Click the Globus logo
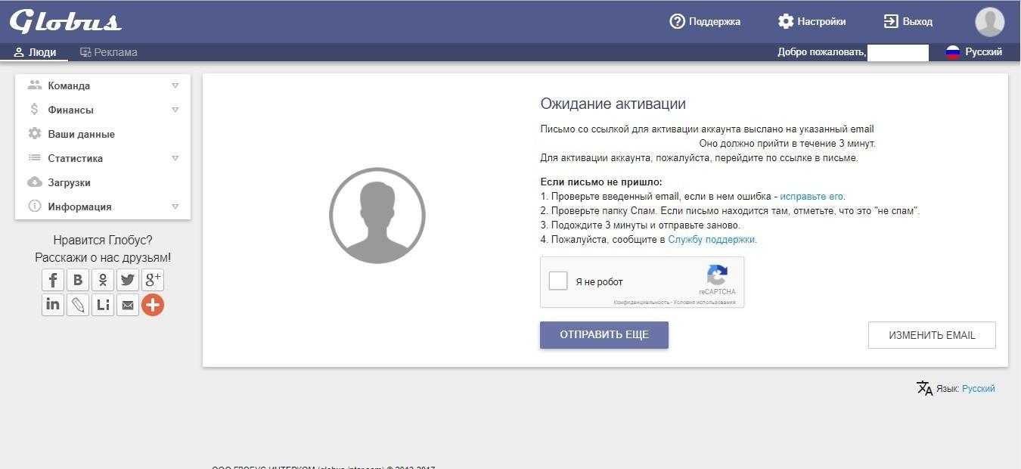This screenshot has height=469, width=1021. point(65,21)
